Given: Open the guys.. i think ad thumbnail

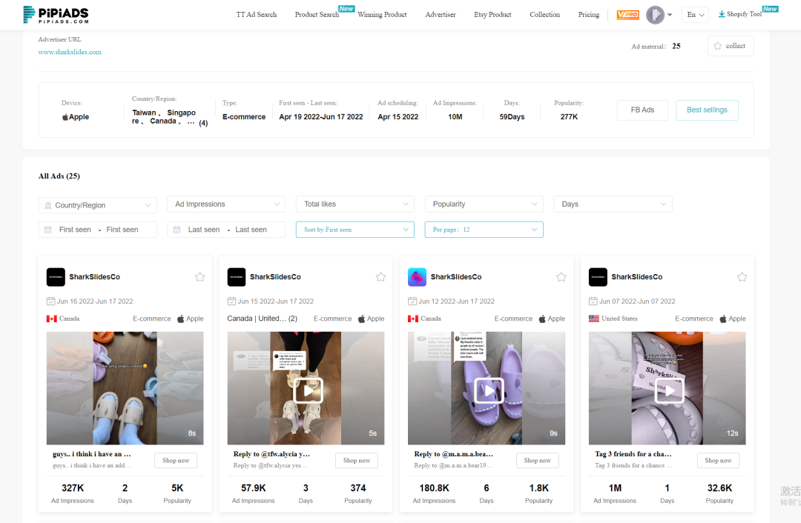Looking at the screenshot, I should pos(125,387).
